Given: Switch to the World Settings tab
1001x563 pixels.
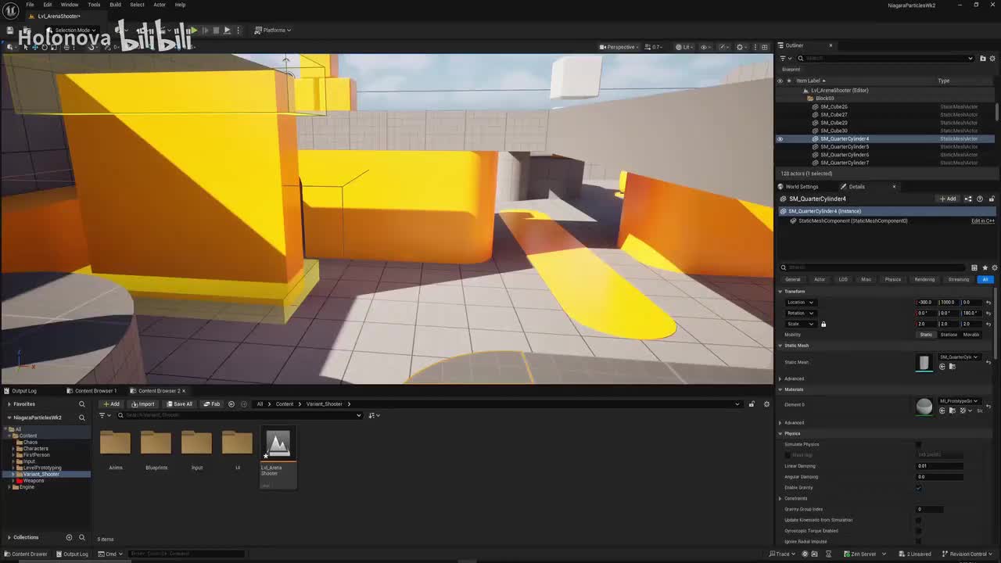Looking at the screenshot, I should [x=802, y=187].
